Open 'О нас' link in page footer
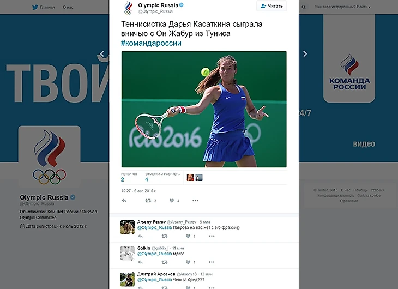The image size is (398, 289). point(346,190)
